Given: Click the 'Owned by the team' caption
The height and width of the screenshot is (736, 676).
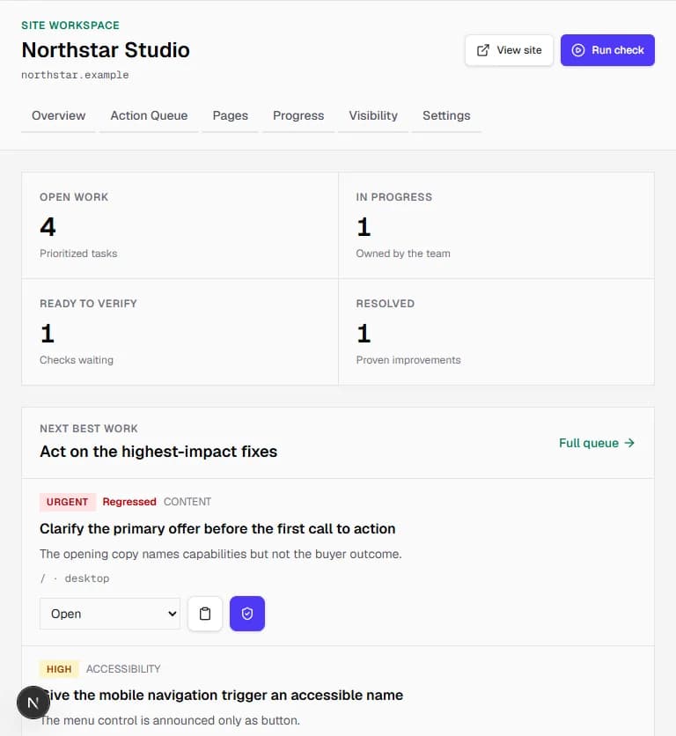Looking at the screenshot, I should point(403,254).
